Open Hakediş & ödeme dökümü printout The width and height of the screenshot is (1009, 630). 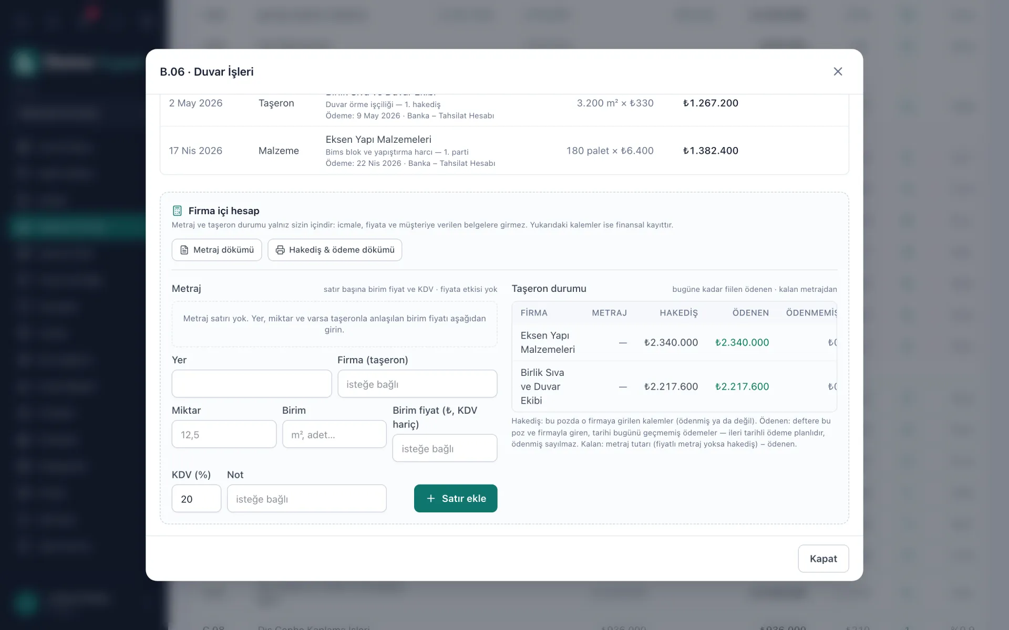tap(335, 250)
